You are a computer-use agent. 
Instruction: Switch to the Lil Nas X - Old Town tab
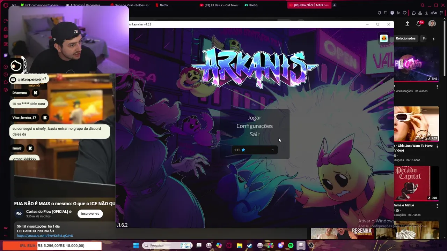tap(220, 5)
